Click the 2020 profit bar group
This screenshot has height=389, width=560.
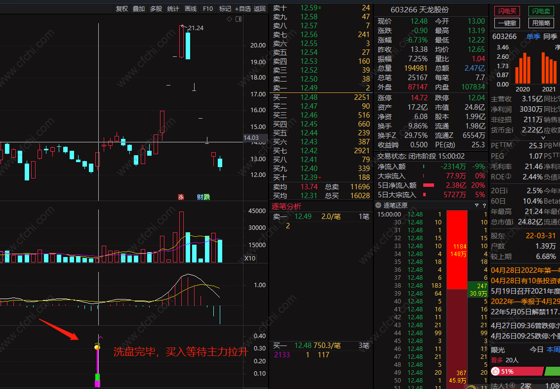[x=523, y=69]
